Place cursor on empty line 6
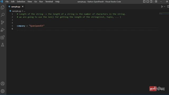The width and height of the screenshot is (169, 95). (87, 29)
